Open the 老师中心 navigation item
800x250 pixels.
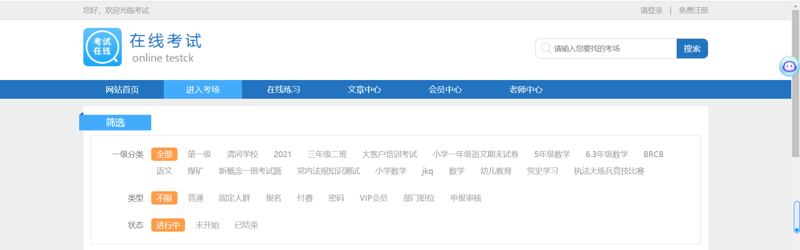(x=525, y=90)
